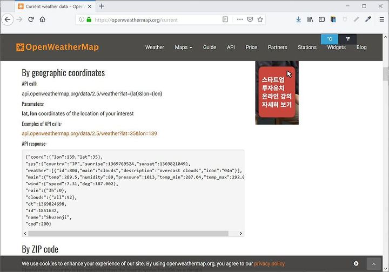Click the "wind" speed 7.31 line

click(72, 184)
